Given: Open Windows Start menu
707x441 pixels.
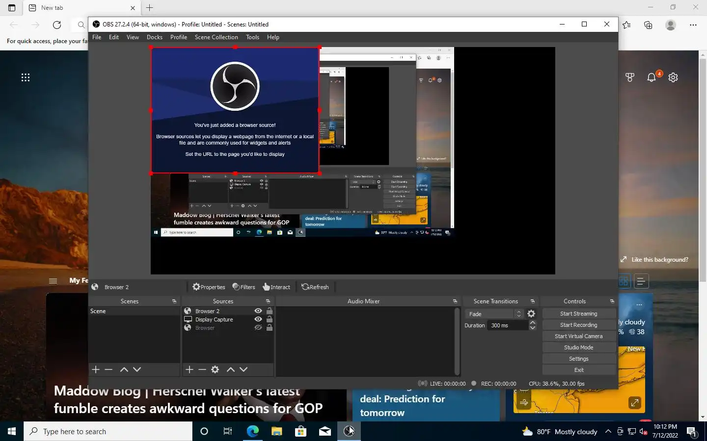Looking at the screenshot, I should click(x=12, y=431).
